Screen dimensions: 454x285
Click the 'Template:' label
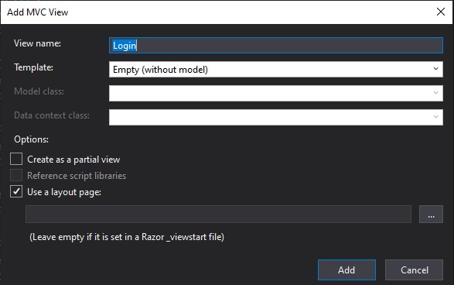point(33,67)
